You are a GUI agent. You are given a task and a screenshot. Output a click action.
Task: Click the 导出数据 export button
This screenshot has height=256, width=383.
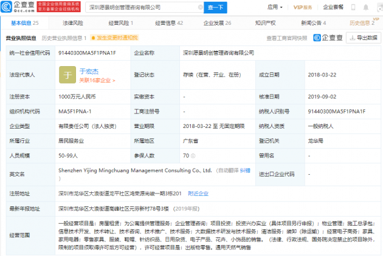point(364,38)
